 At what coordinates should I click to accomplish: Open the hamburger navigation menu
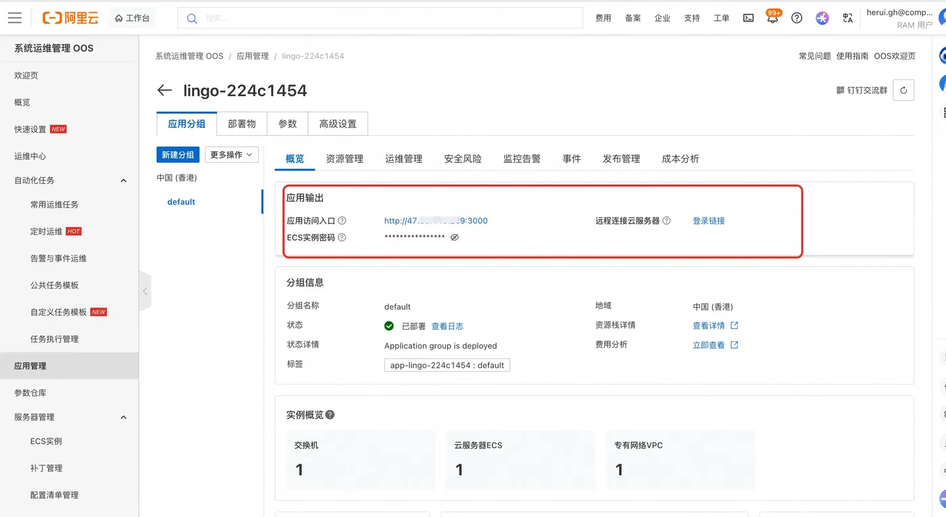pos(15,18)
